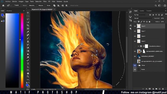This screenshot has height=94, width=167.
Task: Click the Home icon in options bar
Action: tap(3, 5)
